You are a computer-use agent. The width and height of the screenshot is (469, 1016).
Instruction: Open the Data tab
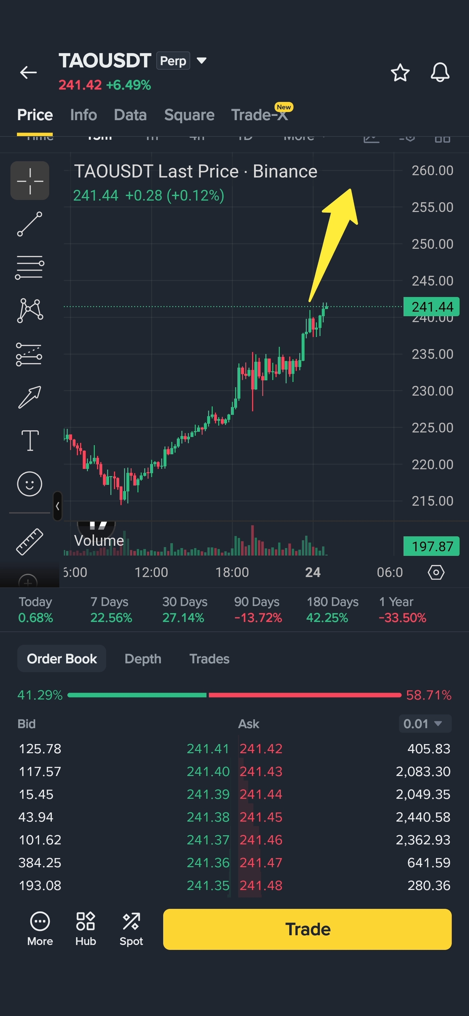(x=130, y=115)
